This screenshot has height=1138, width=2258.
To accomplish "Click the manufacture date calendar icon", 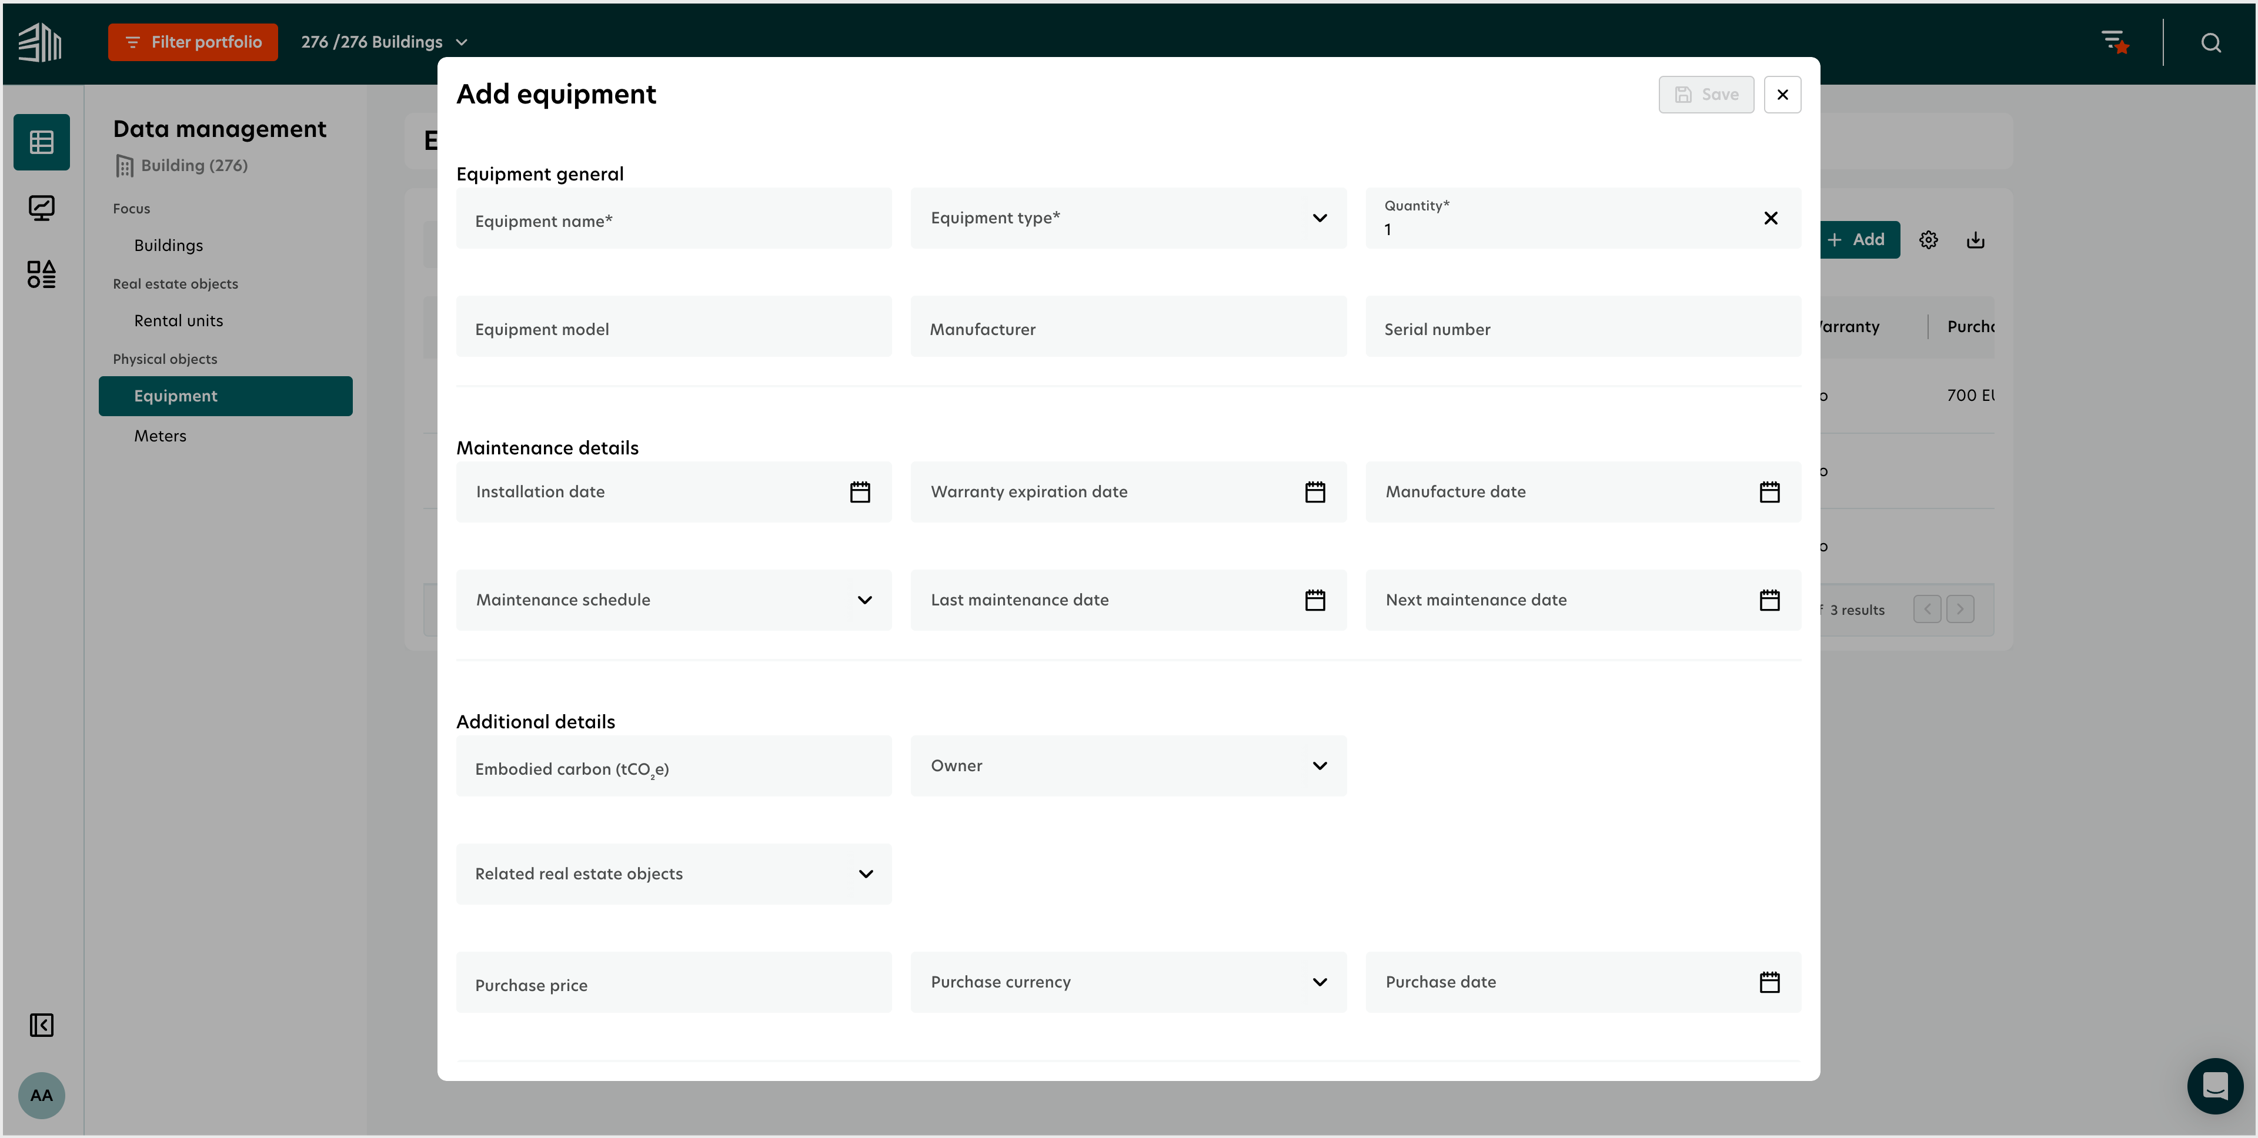I will 1771,491.
